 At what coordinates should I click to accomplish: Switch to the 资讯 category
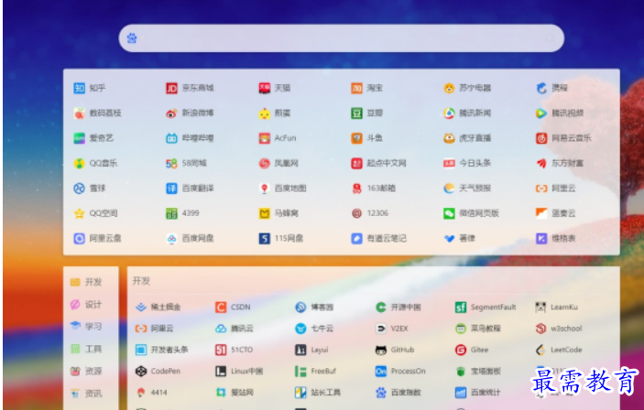[x=86, y=394]
